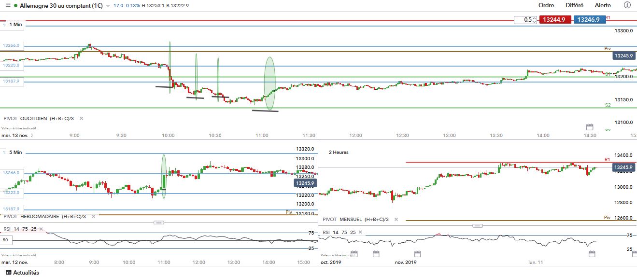637x277 pixels.
Task: Switch to the Différé tab
Action: click(x=574, y=5)
